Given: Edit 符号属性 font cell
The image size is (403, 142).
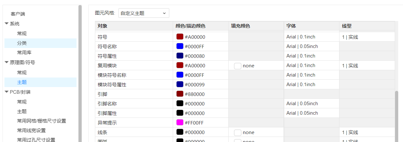Looking at the screenshot, I should tap(312, 56).
